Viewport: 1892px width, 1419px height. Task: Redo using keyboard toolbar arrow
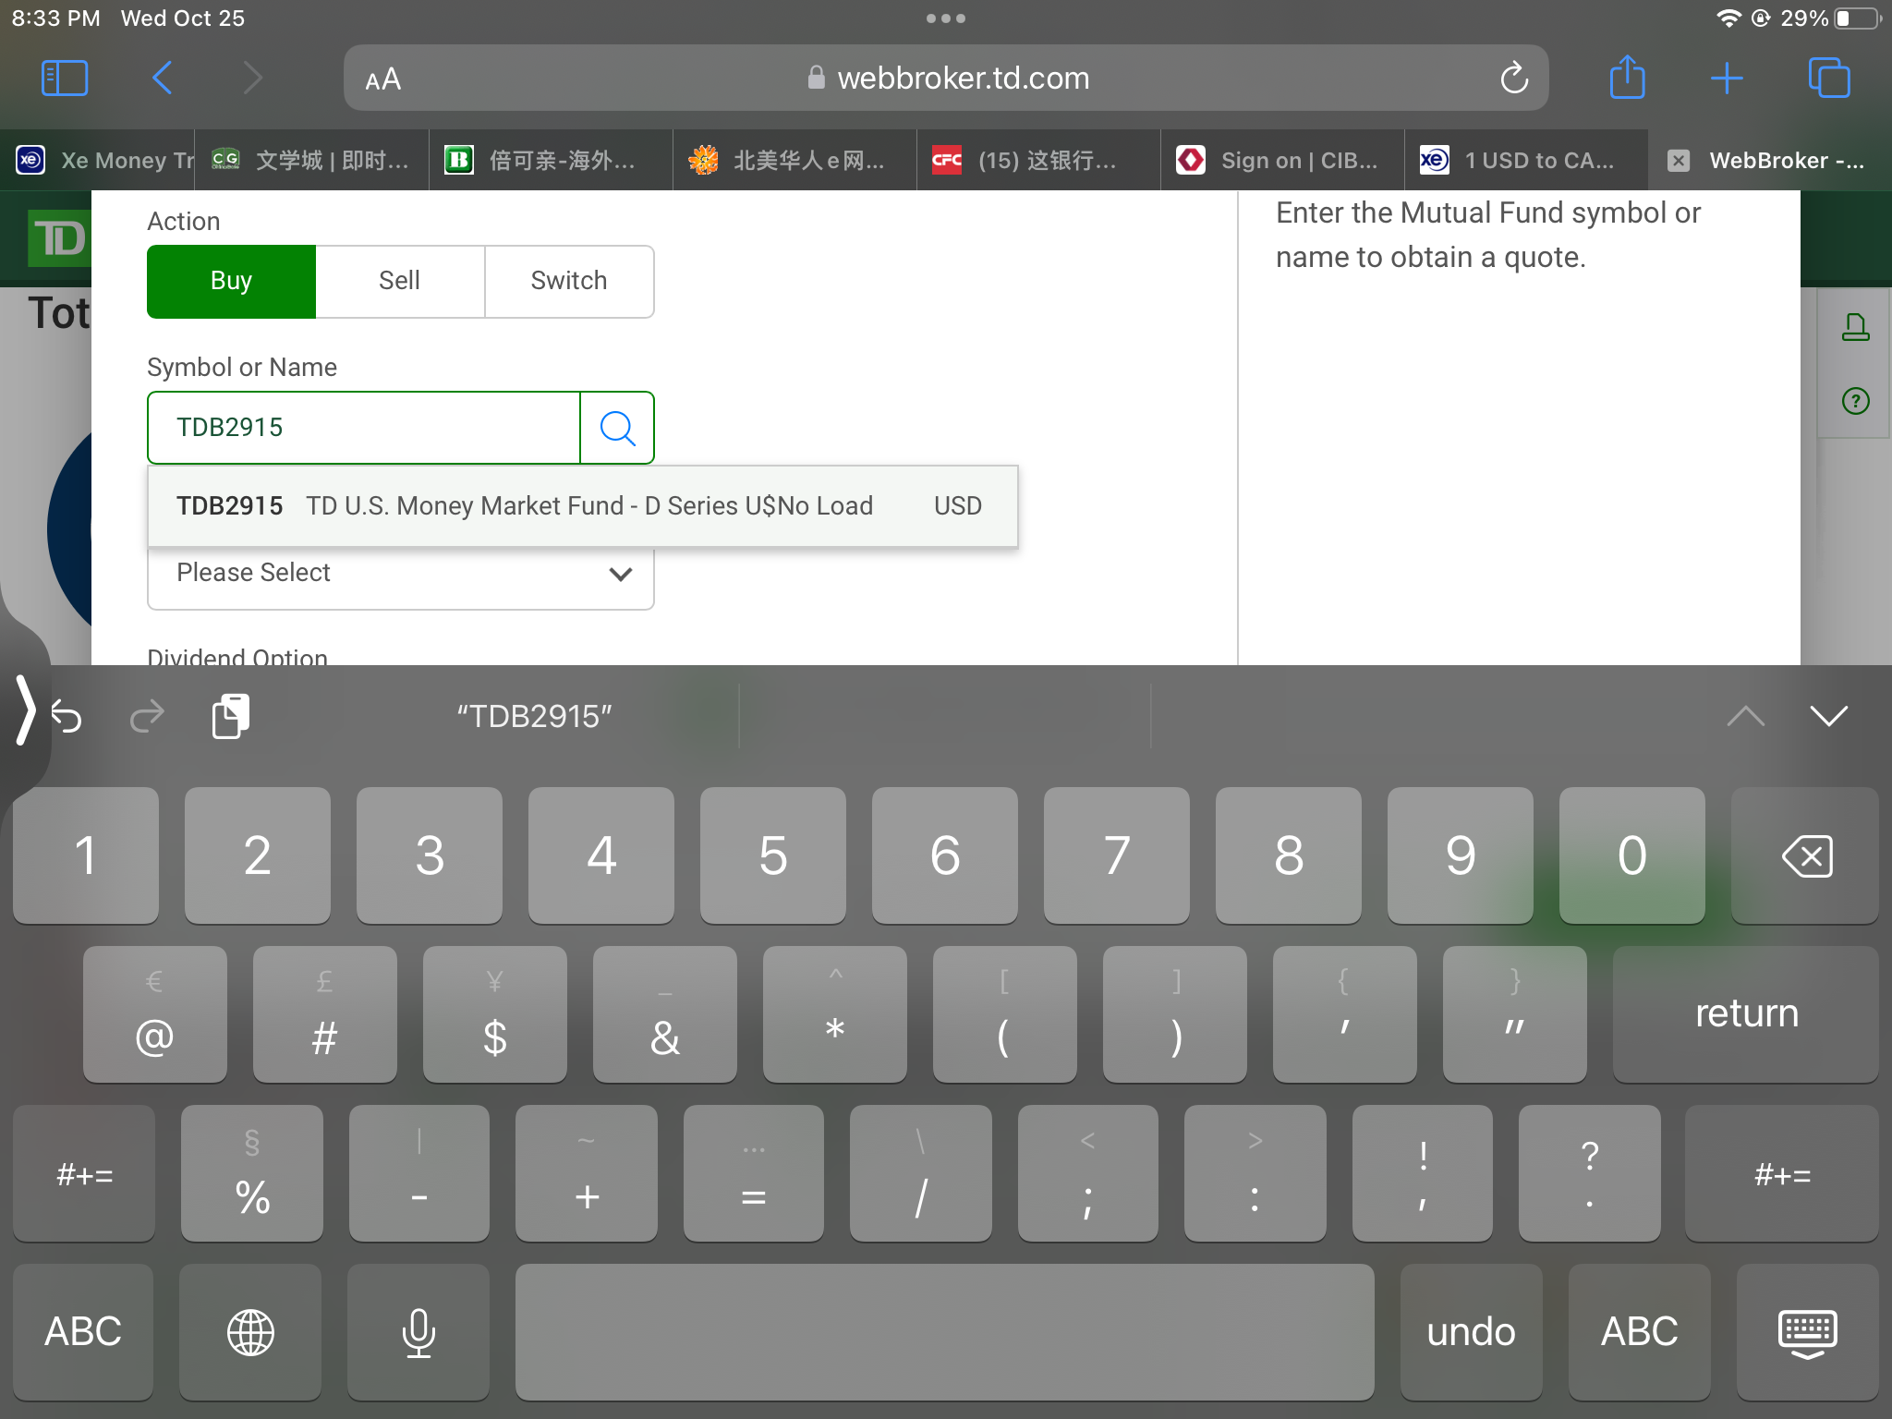pos(147,716)
